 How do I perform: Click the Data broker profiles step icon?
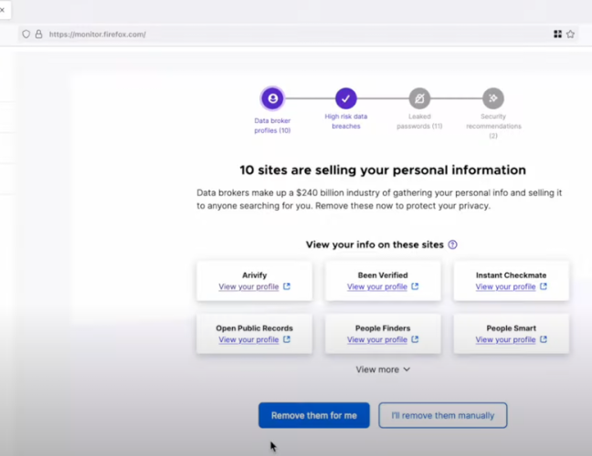271,98
